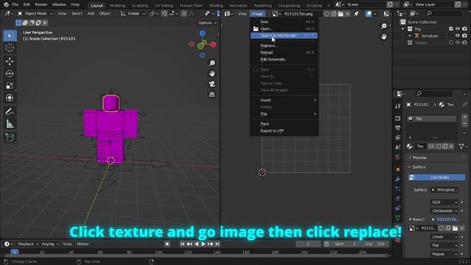Open the Tool properties tab icon

[x=398, y=106]
